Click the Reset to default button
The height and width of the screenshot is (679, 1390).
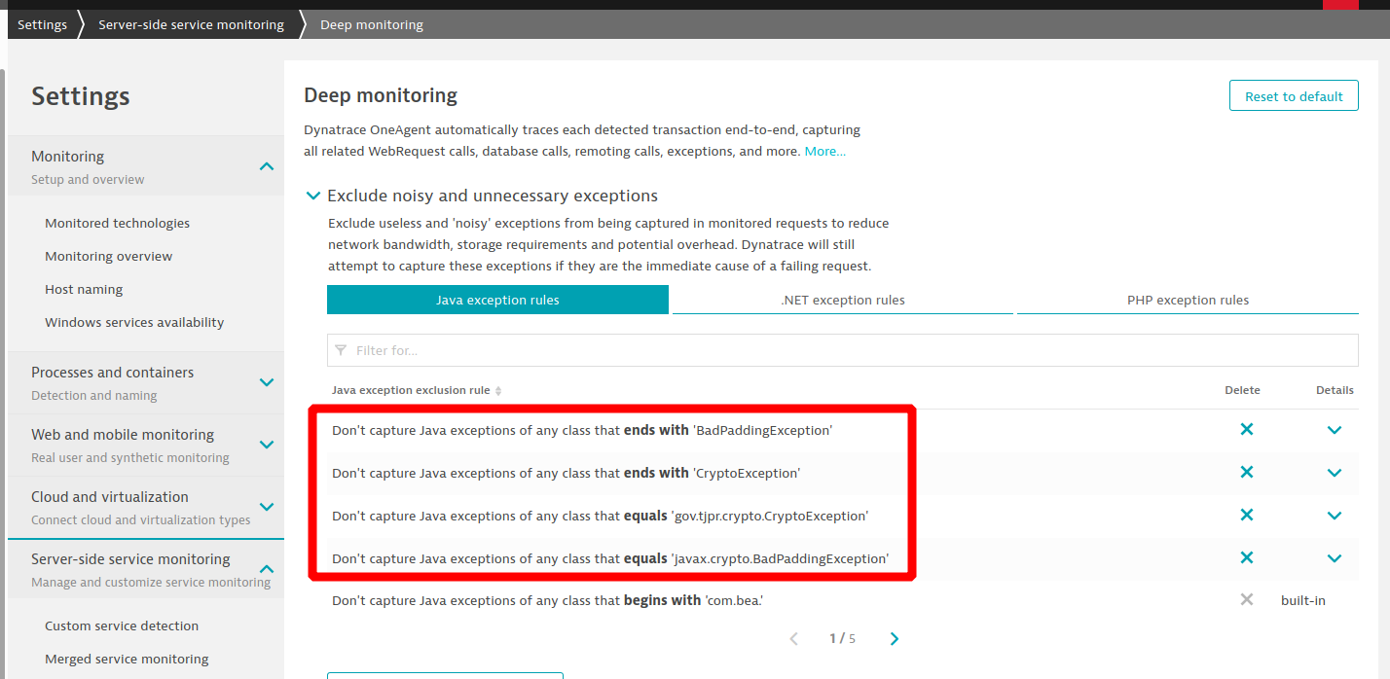[x=1293, y=96]
